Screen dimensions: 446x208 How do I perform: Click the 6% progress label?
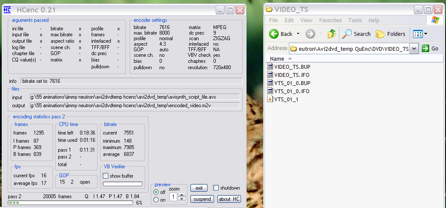pyautogui.click(x=139, y=202)
